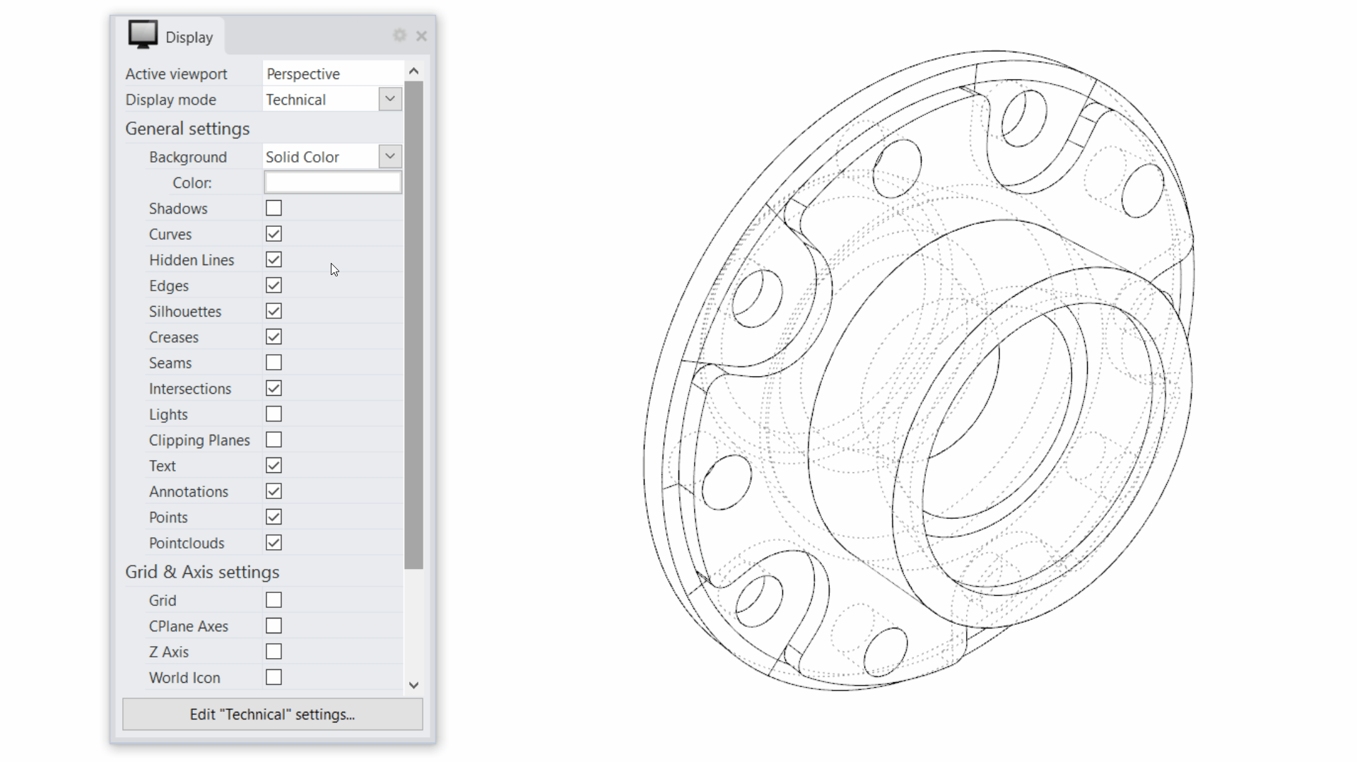The width and height of the screenshot is (1357, 762).
Task: Enable the Shadows checkbox
Action: [x=274, y=209]
